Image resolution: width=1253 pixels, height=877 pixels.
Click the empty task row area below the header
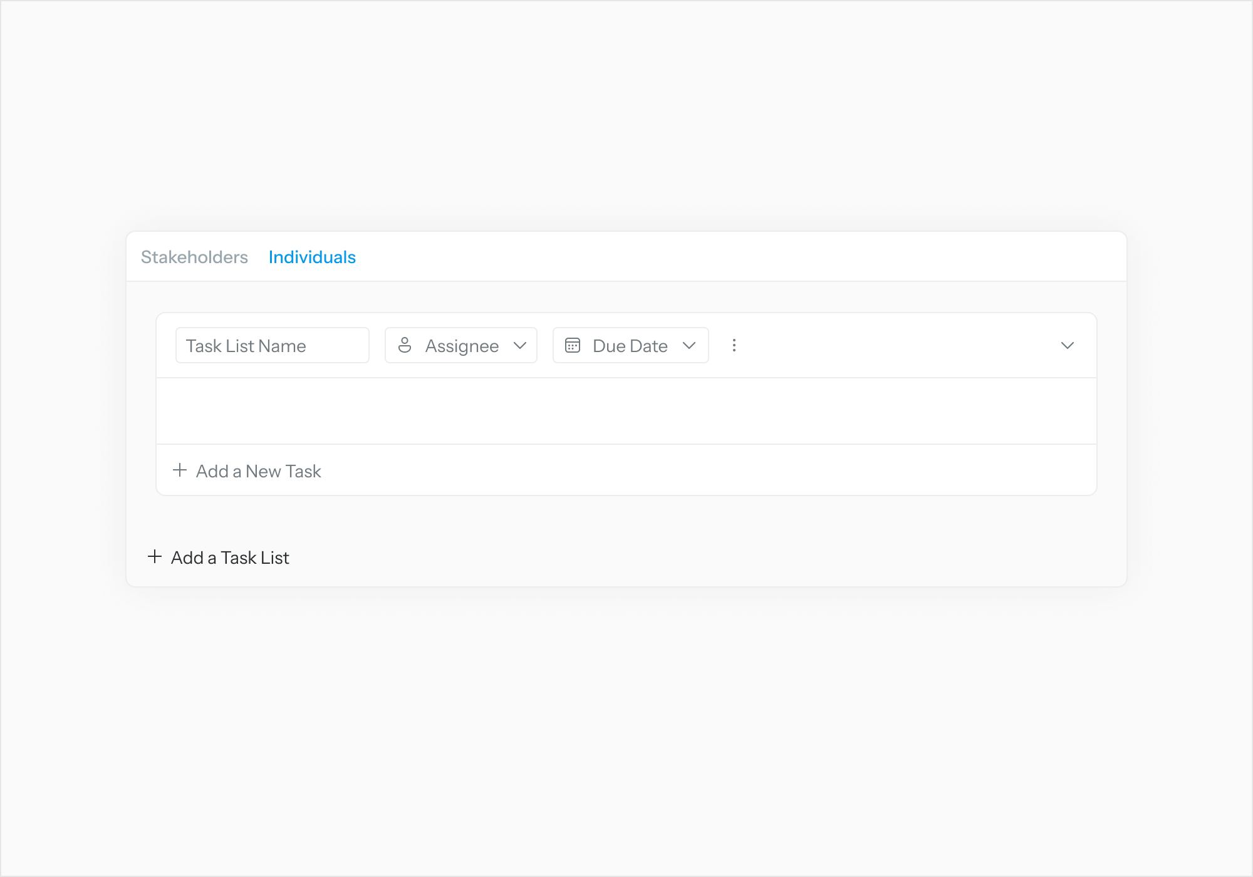(x=626, y=411)
